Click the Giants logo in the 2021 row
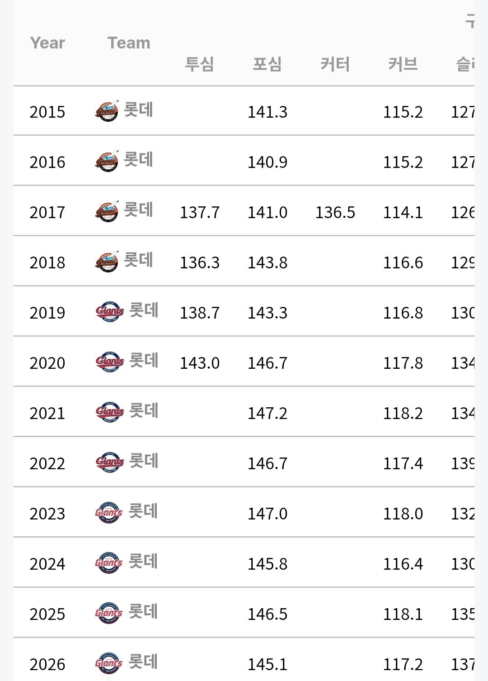Image resolution: width=488 pixels, height=681 pixels. [x=109, y=412]
